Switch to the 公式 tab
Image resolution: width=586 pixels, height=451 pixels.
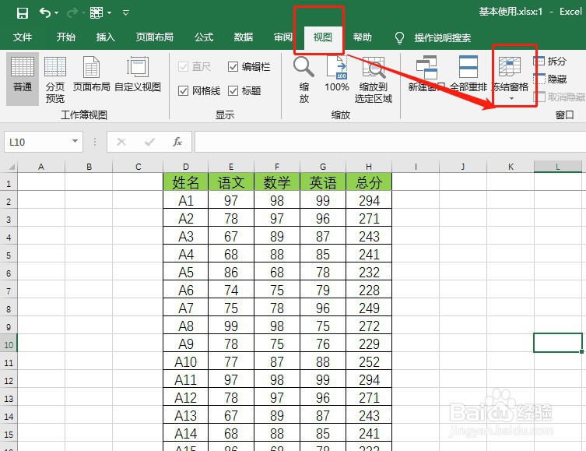pos(204,37)
